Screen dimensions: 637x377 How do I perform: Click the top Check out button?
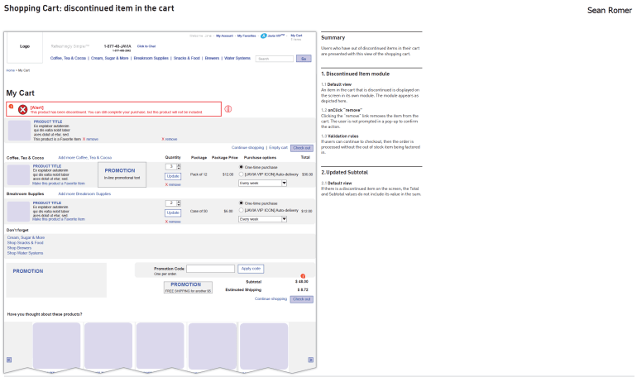click(301, 147)
